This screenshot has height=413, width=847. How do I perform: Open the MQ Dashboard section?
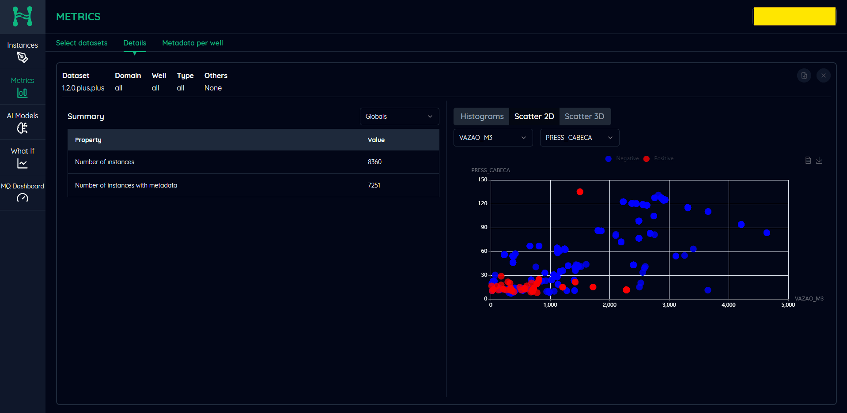coord(23,193)
